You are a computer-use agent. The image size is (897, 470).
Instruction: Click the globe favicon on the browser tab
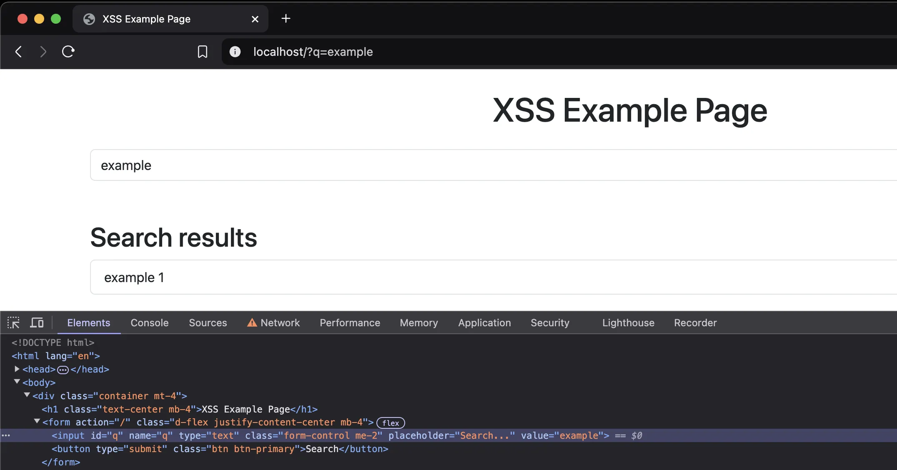click(89, 19)
